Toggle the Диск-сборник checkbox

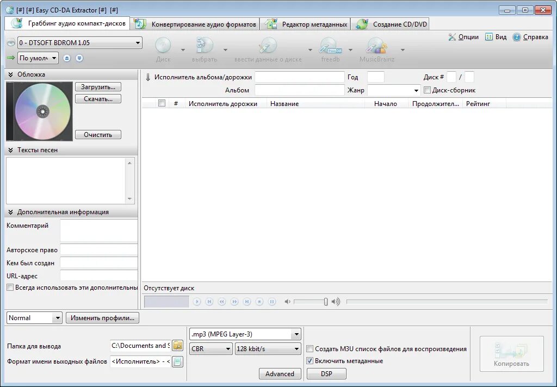click(428, 90)
